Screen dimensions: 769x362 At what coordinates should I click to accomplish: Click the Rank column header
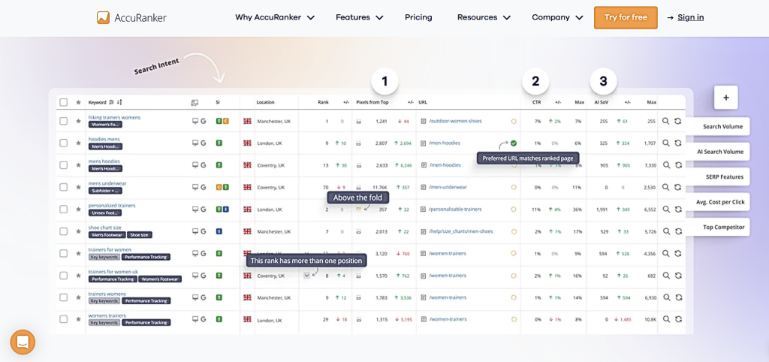coord(323,102)
